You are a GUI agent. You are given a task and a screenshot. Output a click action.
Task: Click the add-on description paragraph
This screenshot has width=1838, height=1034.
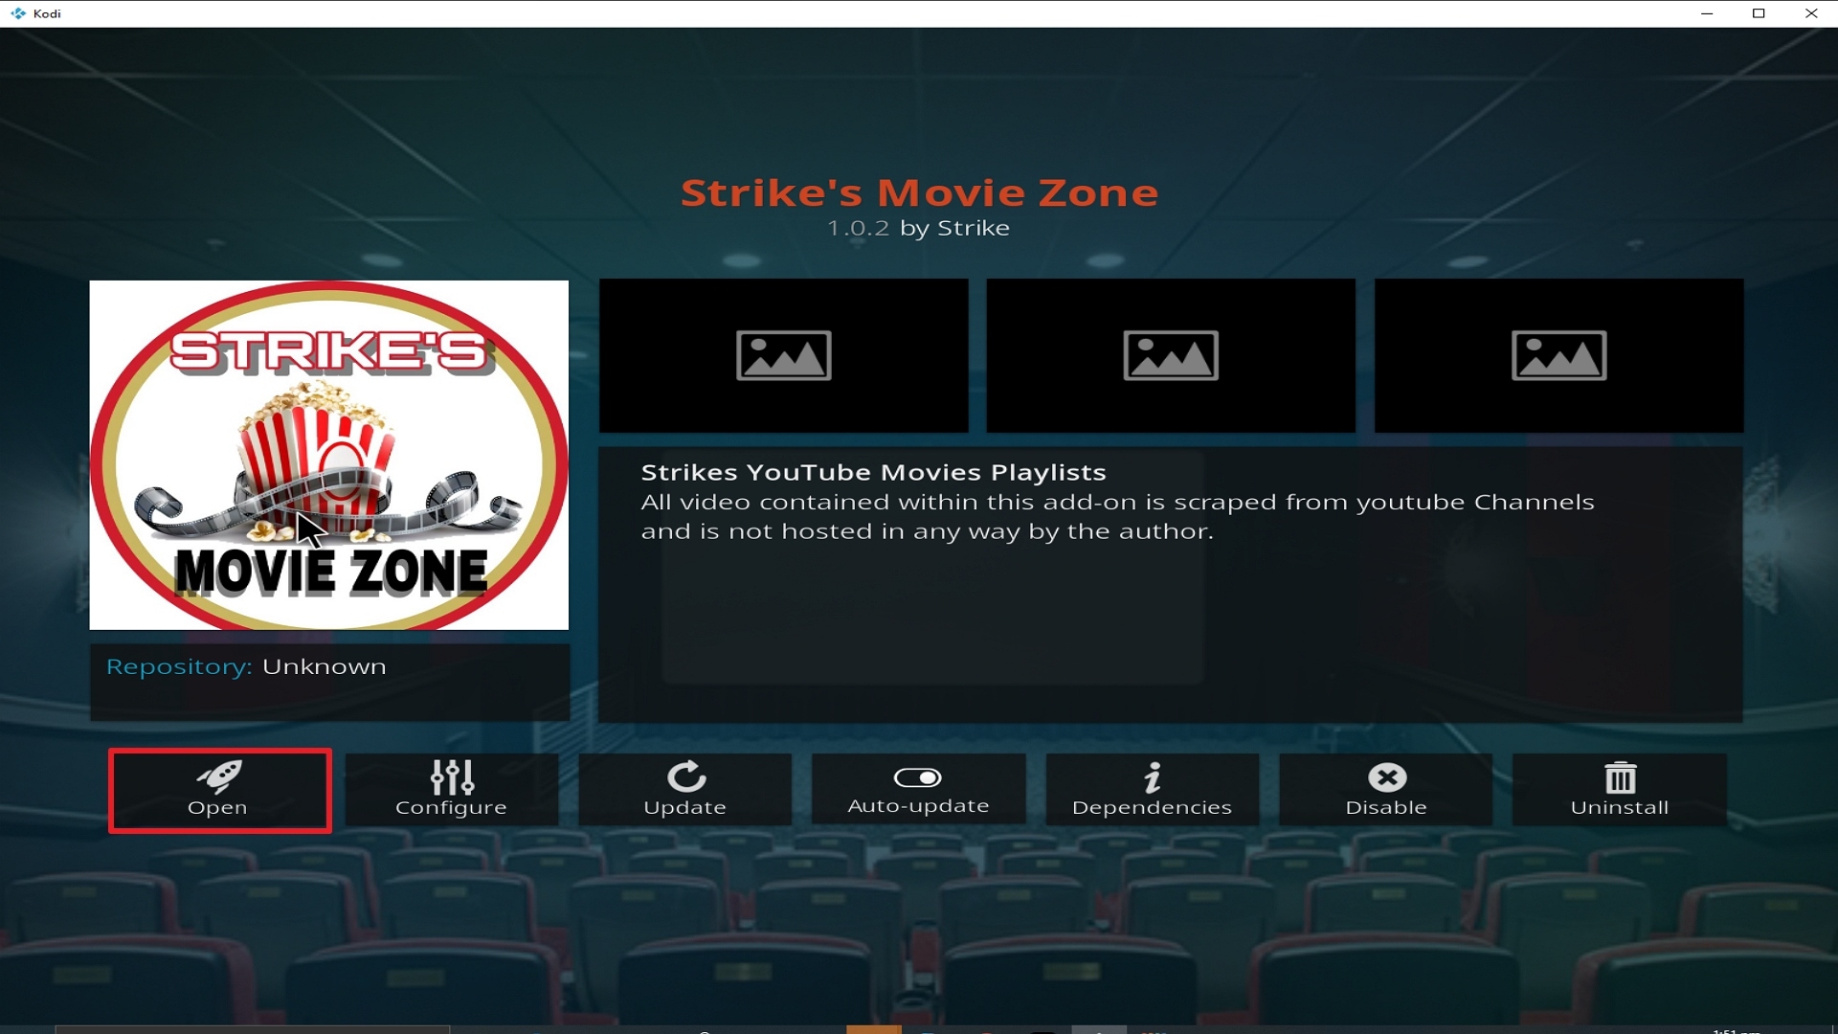click(x=1118, y=516)
